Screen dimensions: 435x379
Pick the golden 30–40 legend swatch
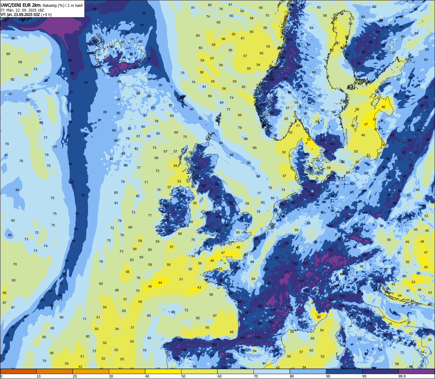click(x=127, y=371)
